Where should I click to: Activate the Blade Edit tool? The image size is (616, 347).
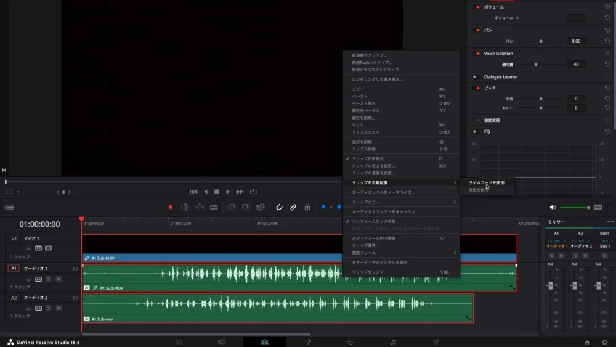click(x=214, y=207)
